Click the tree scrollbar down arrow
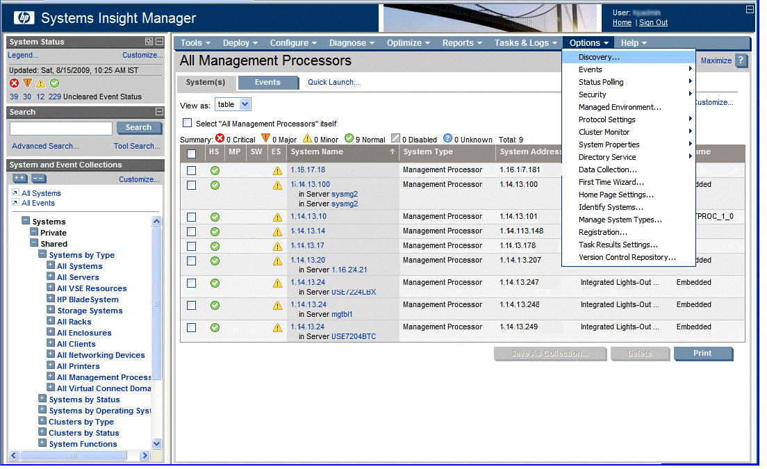Viewport: 767px width, 469px height. point(156,444)
